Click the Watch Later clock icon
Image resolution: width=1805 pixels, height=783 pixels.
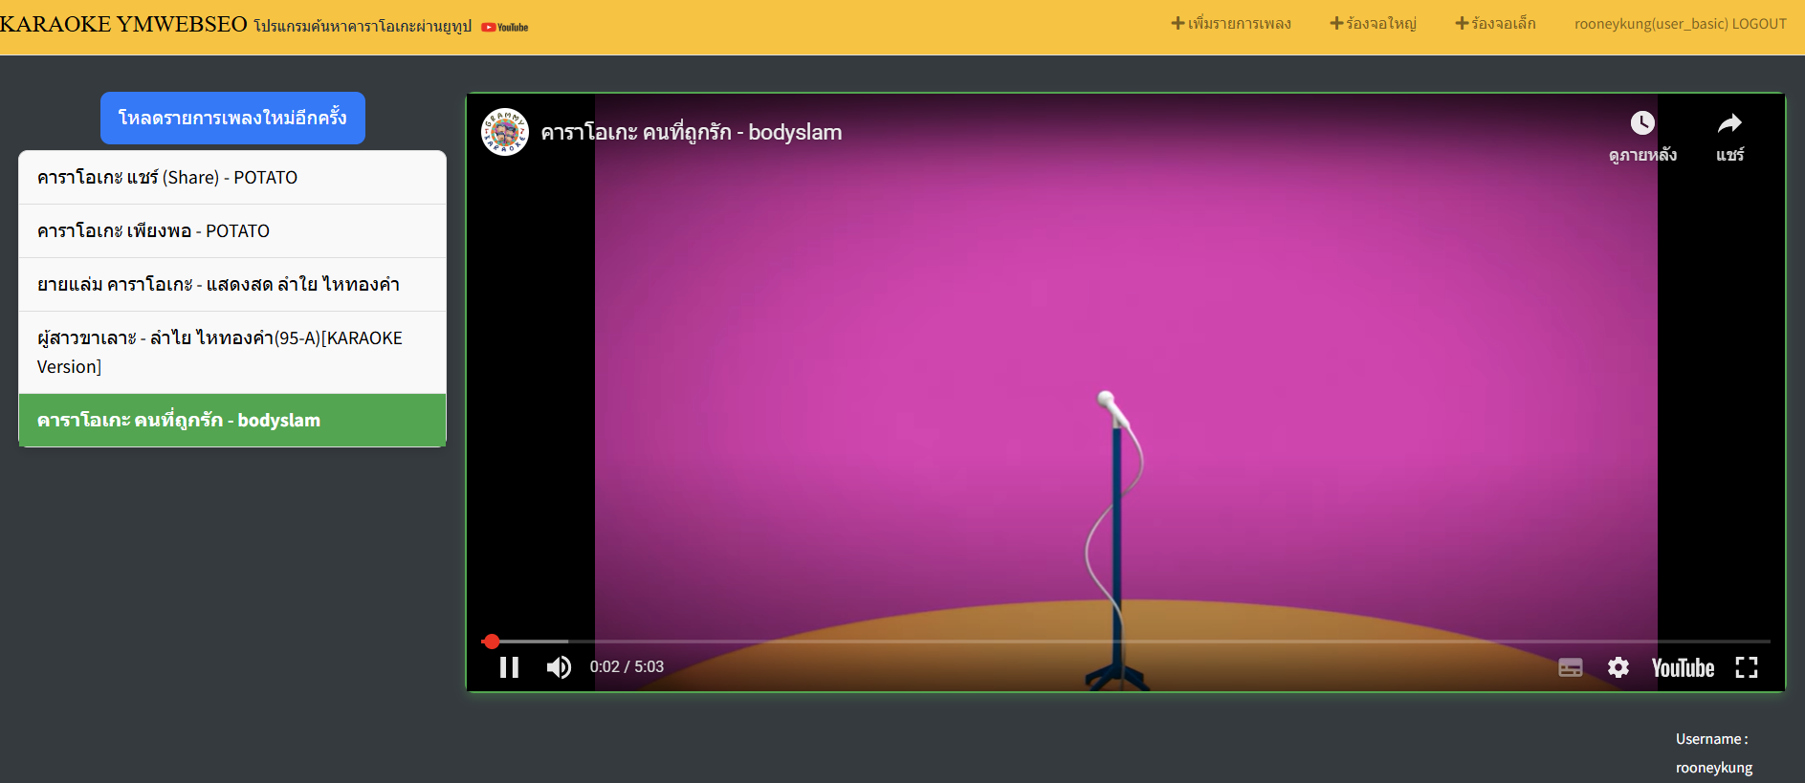click(x=1642, y=123)
